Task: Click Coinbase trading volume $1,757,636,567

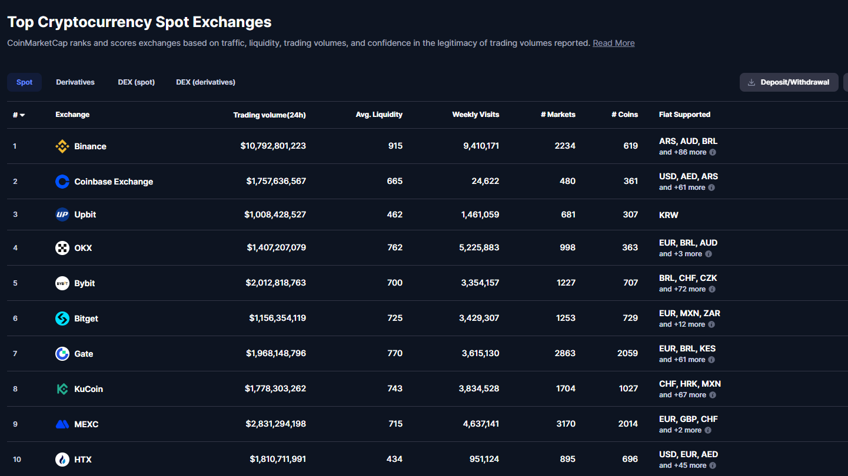Action: click(x=276, y=181)
